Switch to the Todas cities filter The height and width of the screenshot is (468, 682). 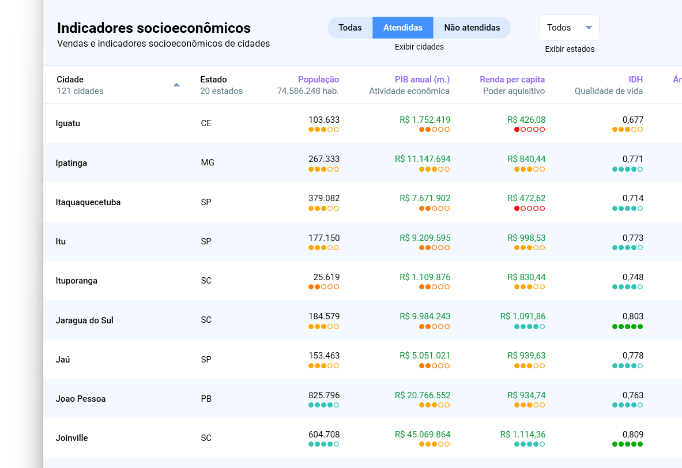(x=350, y=28)
